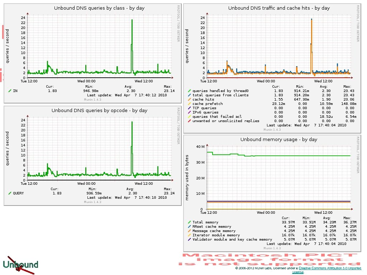
Task: Select the cache hits Max value 23.06
Action: tap(349, 100)
